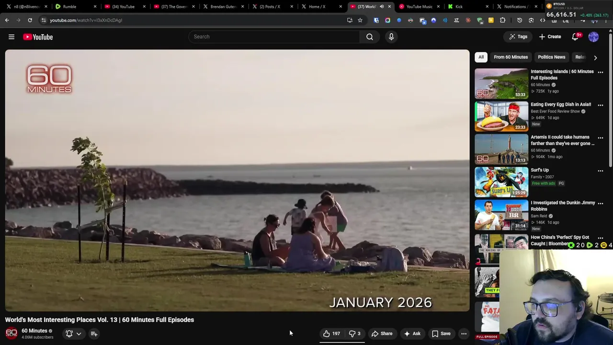
Task: Toggle the channel notification bell setting
Action: [x=69, y=333]
